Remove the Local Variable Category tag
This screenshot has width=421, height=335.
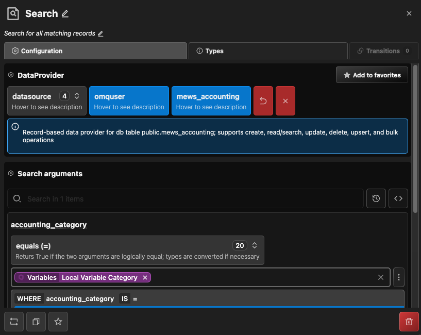145,277
